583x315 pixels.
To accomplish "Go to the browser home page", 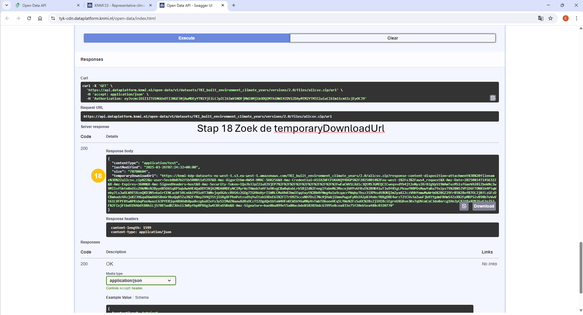I will coord(40,18).
